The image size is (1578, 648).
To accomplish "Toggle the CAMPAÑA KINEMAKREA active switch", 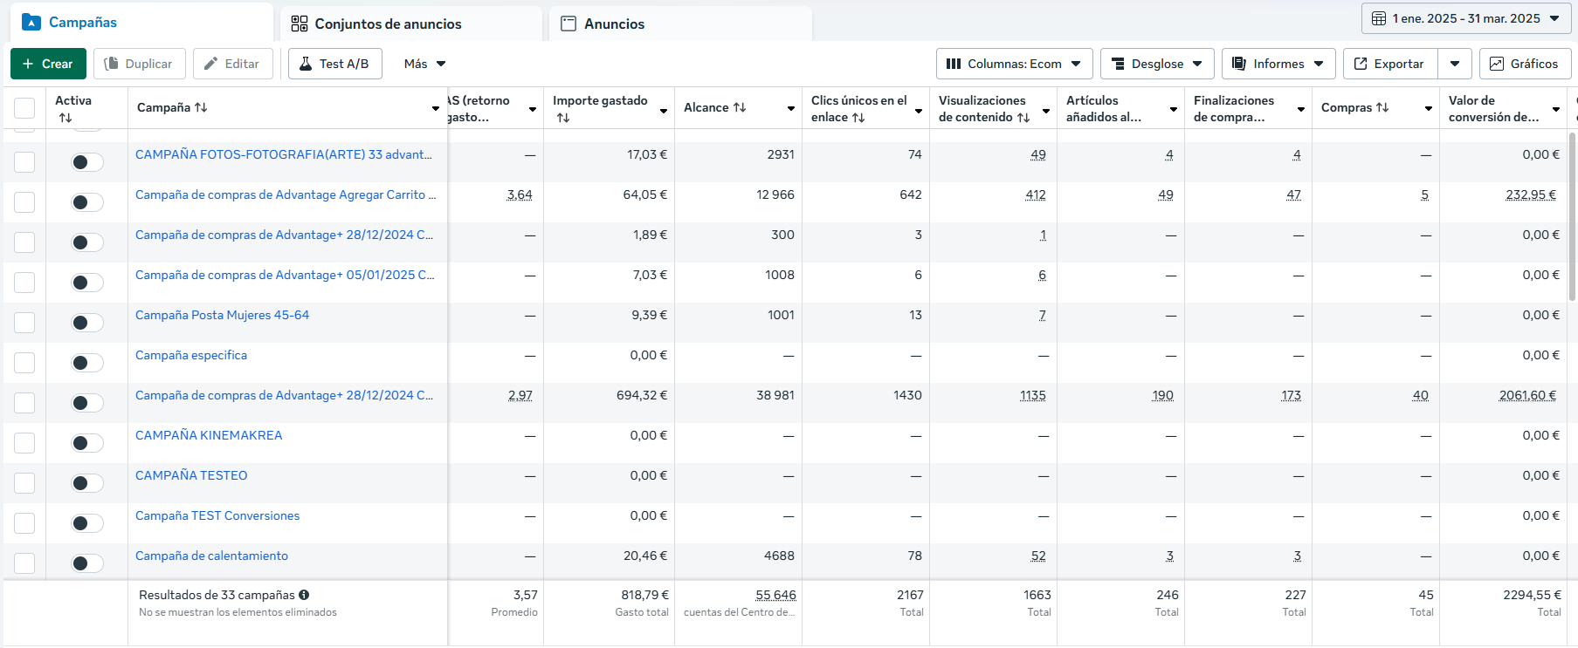I will pyautogui.click(x=86, y=443).
